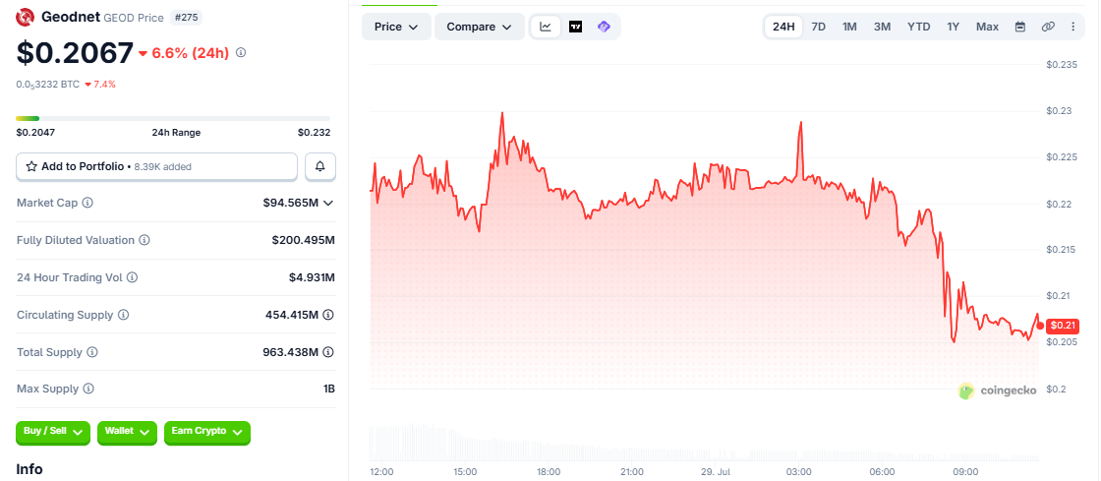Click the $0.21 current price marker
Image resolution: width=1101 pixels, height=481 pixels.
(1063, 326)
